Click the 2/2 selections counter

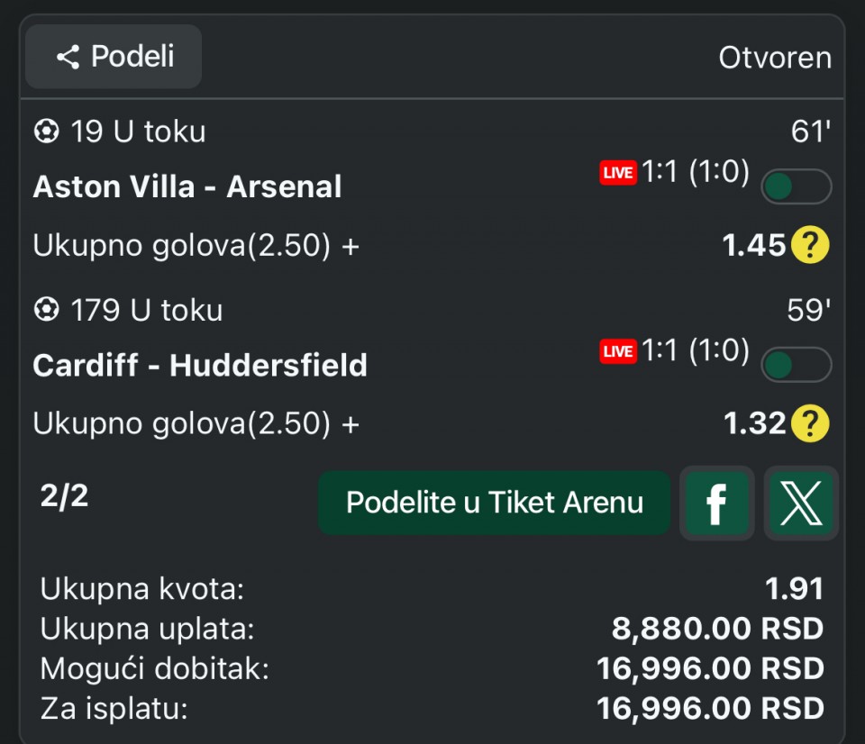[x=65, y=495]
